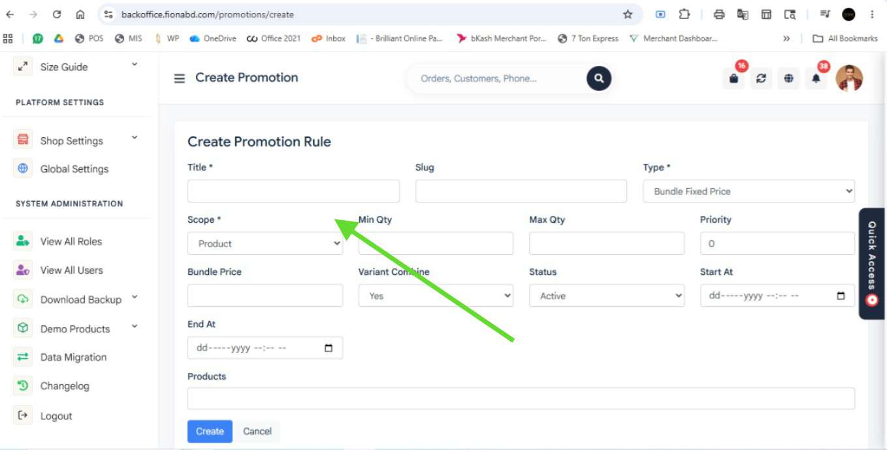Viewport: 887px width, 450px height.
Task: Open the notifications bell icon
Action: 816,78
